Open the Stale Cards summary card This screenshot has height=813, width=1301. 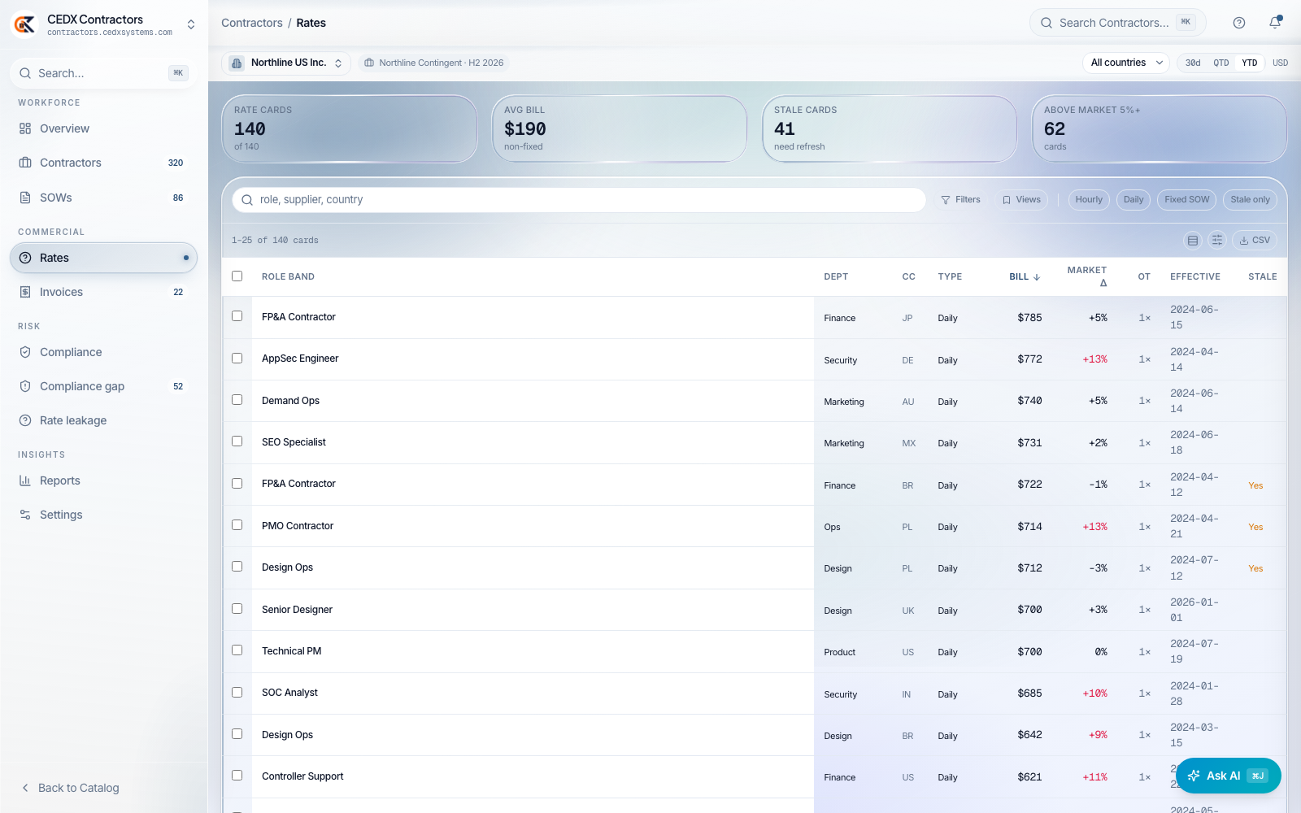[x=890, y=128]
